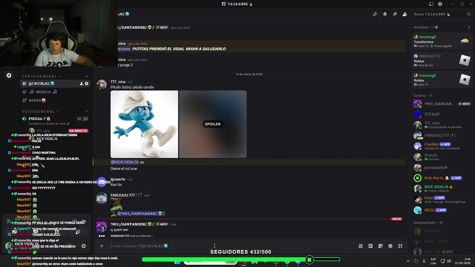Open the browse channels icon in the sidebar

(x=9, y=76)
